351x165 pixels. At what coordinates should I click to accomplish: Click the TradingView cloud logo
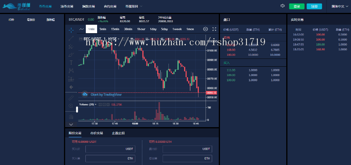[85, 94]
